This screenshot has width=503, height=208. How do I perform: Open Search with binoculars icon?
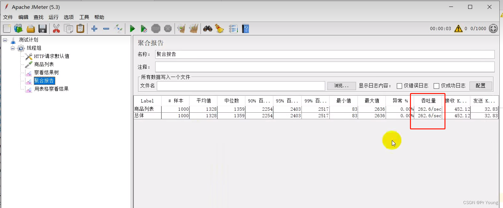tap(208, 29)
